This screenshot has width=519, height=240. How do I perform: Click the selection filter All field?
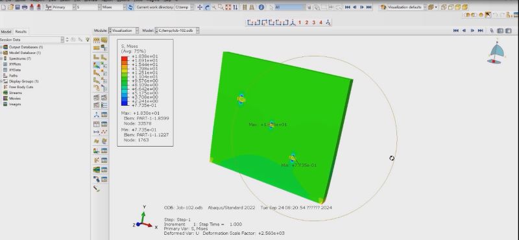click(290, 7)
